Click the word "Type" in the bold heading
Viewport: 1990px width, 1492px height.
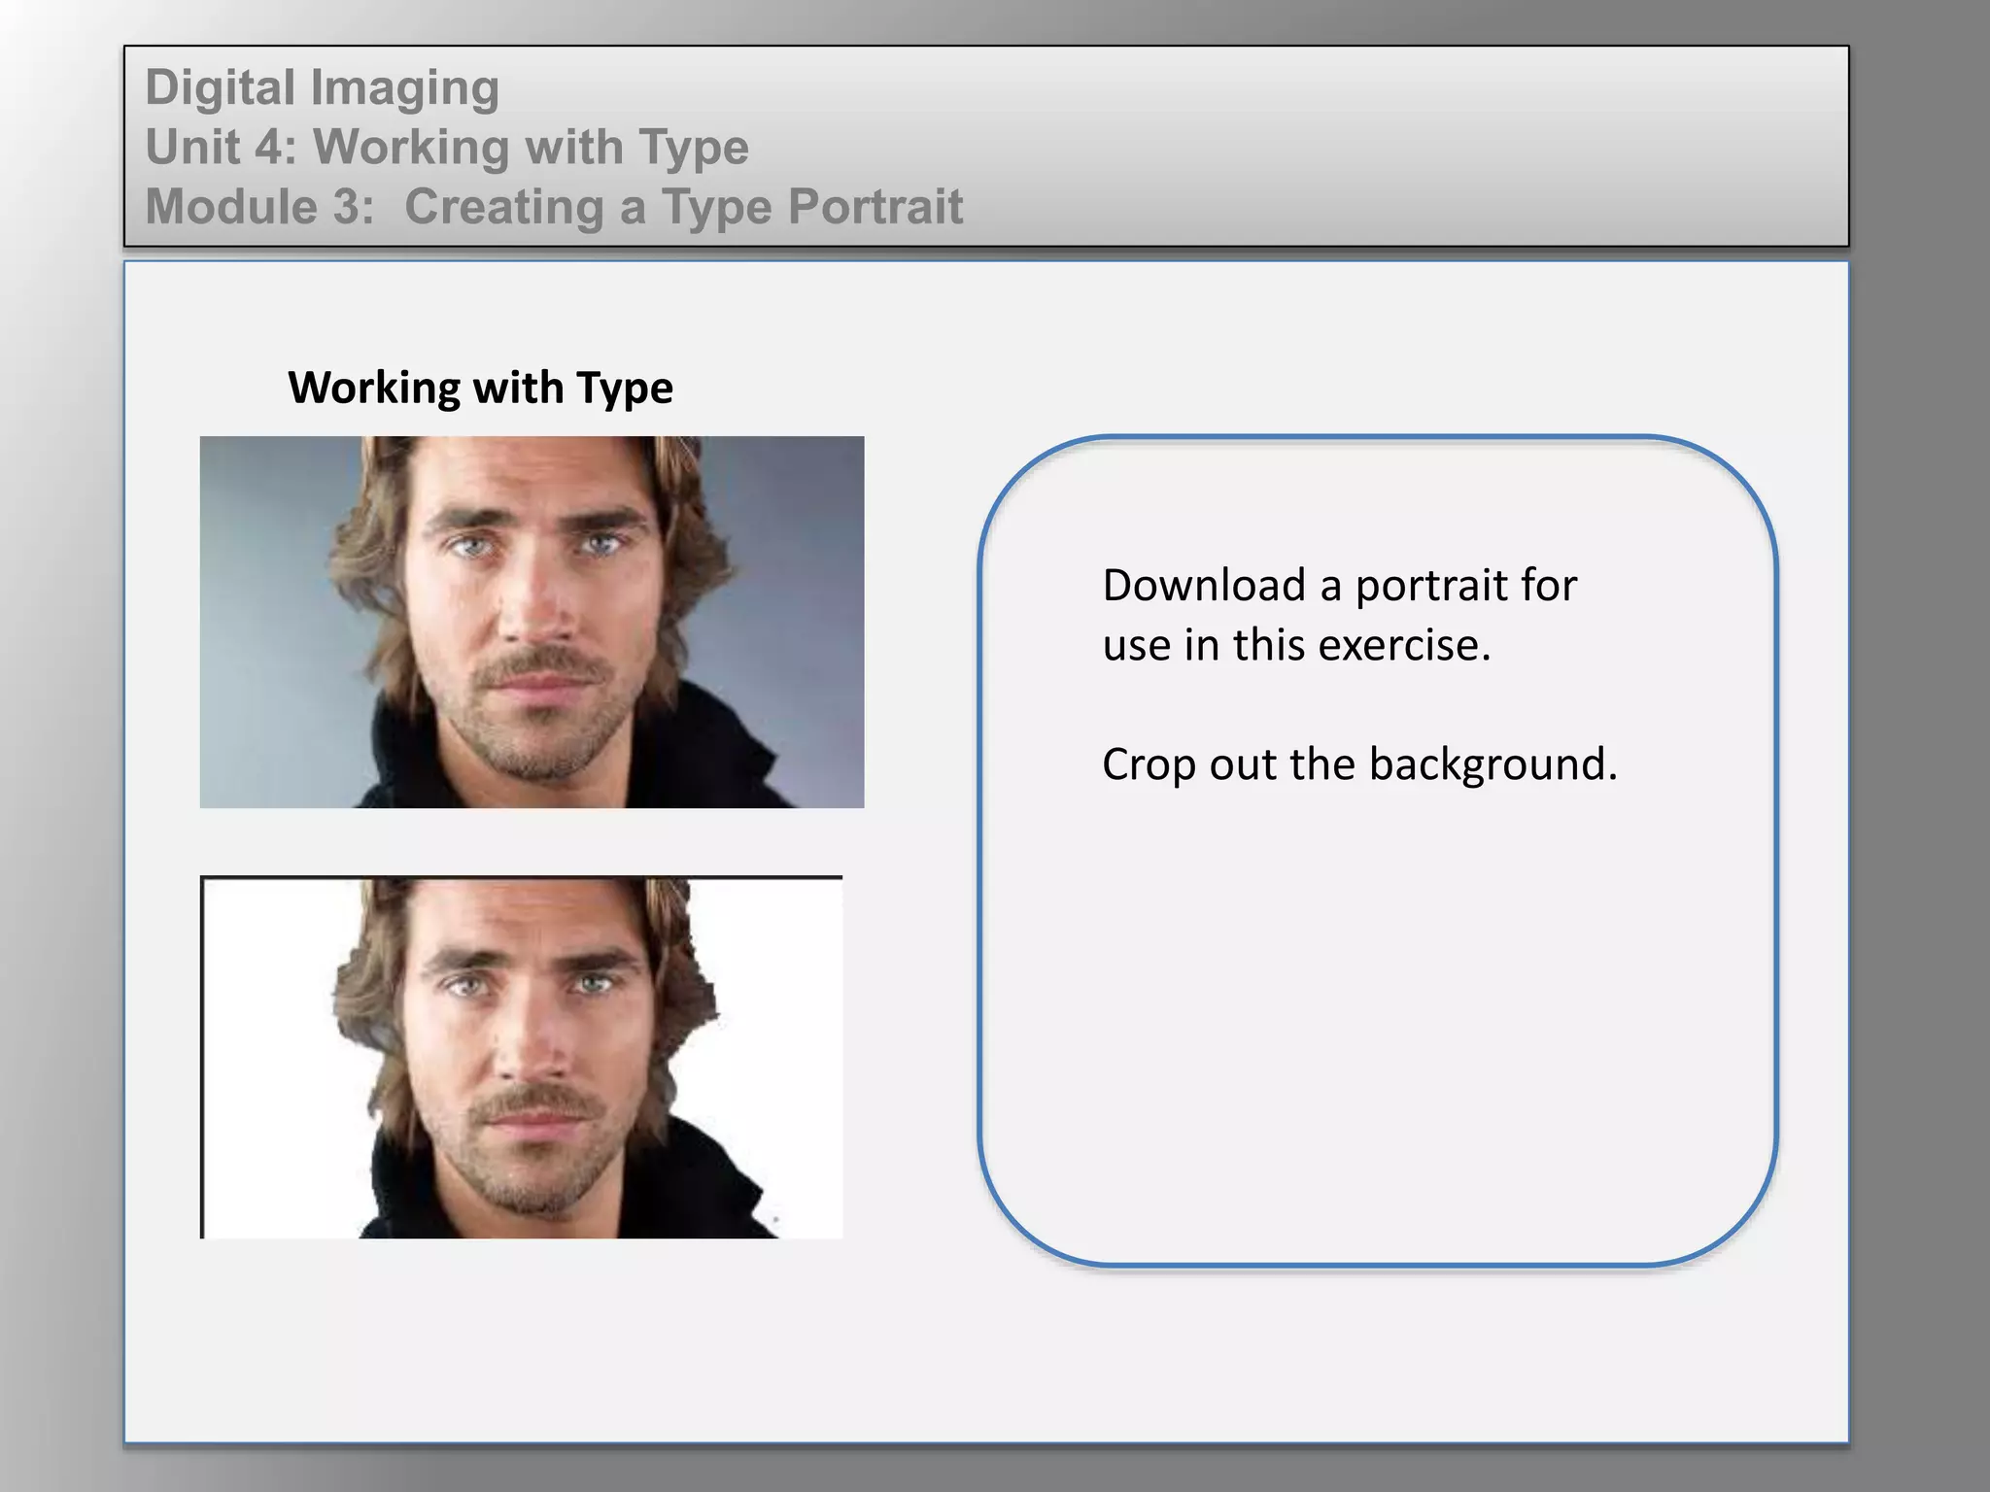tap(624, 388)
